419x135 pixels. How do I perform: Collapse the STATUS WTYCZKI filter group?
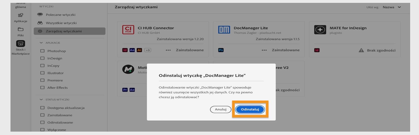tap(41, 100)
